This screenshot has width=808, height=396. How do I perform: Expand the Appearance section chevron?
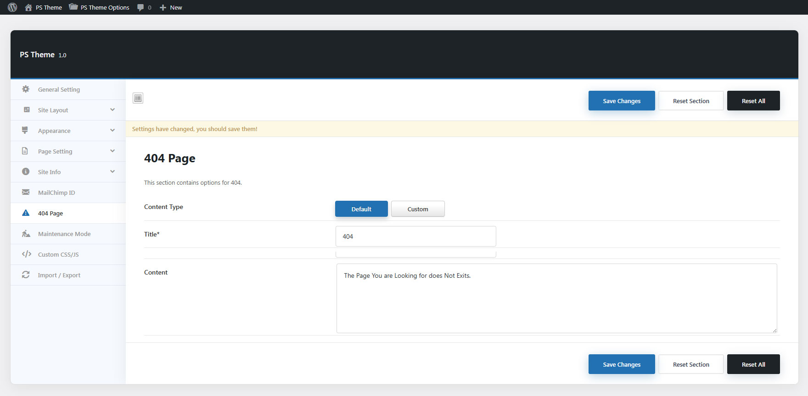(x=112, y=131)
